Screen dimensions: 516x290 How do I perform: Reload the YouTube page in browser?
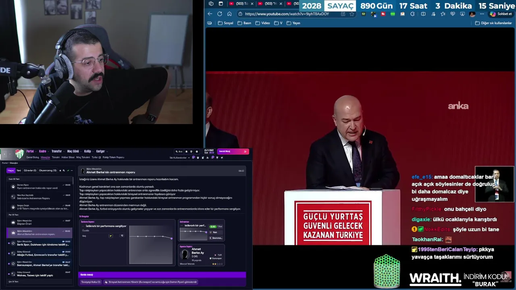click(x=220, y=14)
